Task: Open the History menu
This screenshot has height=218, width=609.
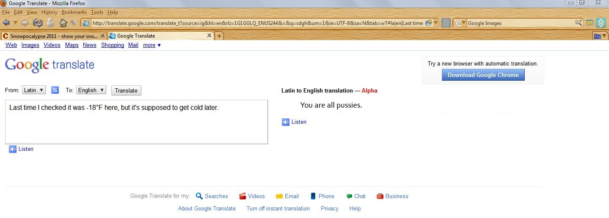Action: pos(50,12)
